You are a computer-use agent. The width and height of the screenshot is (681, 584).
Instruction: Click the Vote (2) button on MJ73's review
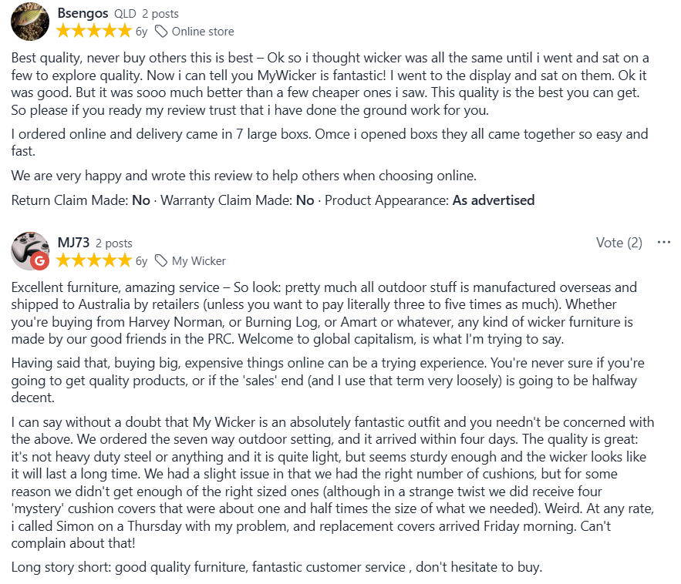(x=619, y=242)
